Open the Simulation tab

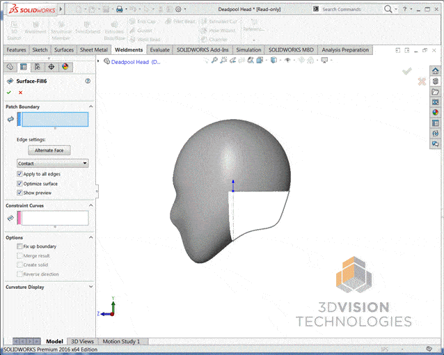248,50
